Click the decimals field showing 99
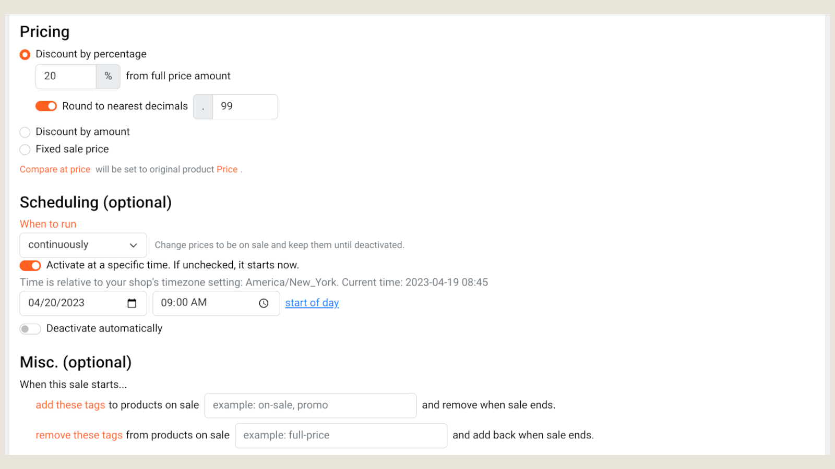This screenshot has width=835, height=469. (x=244, y=107)
